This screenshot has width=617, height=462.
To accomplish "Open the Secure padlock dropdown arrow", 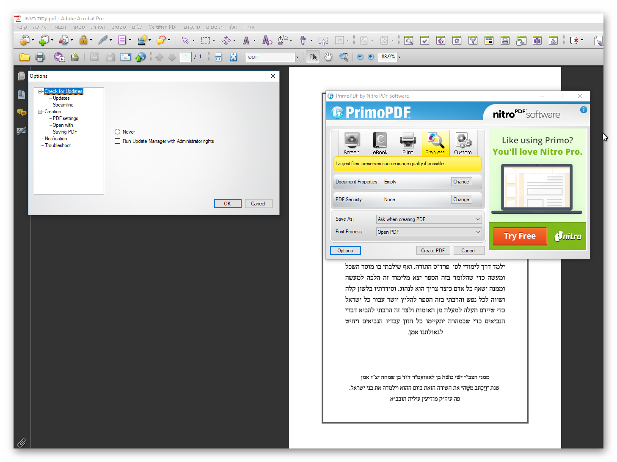I will pyautogui.click(x=91, y=41).
